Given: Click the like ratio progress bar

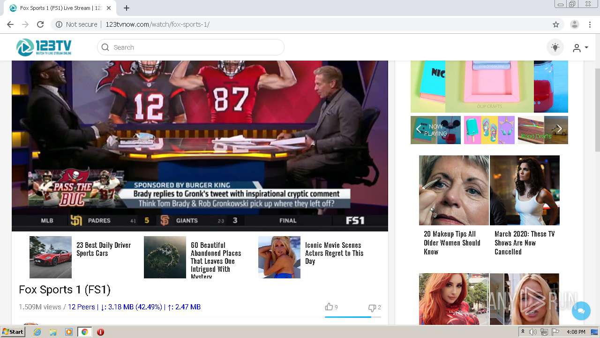Looking at the screenshot, I should pyautogui.click(x=352, y=317).
